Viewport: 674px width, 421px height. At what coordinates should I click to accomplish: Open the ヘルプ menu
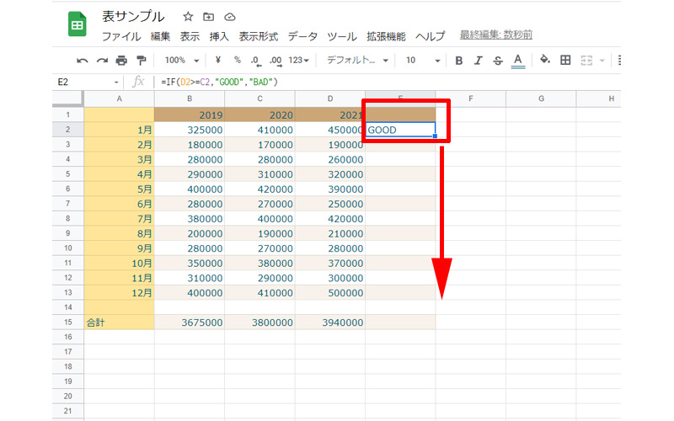431,36
